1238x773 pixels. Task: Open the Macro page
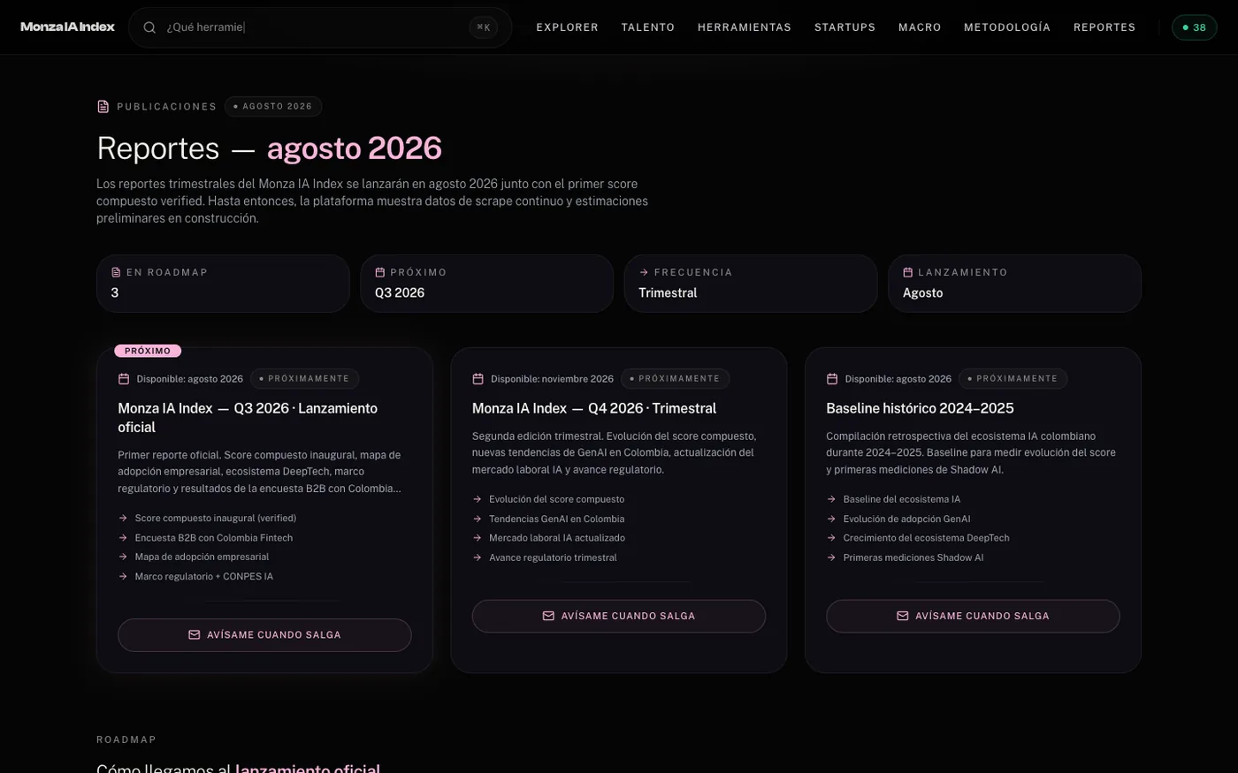point(920,27)
